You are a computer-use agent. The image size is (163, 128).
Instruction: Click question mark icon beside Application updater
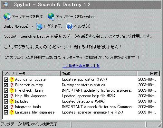[12, 79]
